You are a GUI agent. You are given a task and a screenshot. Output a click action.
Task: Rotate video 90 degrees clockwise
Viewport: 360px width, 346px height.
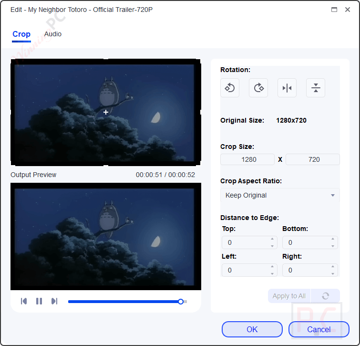[258, 88]
